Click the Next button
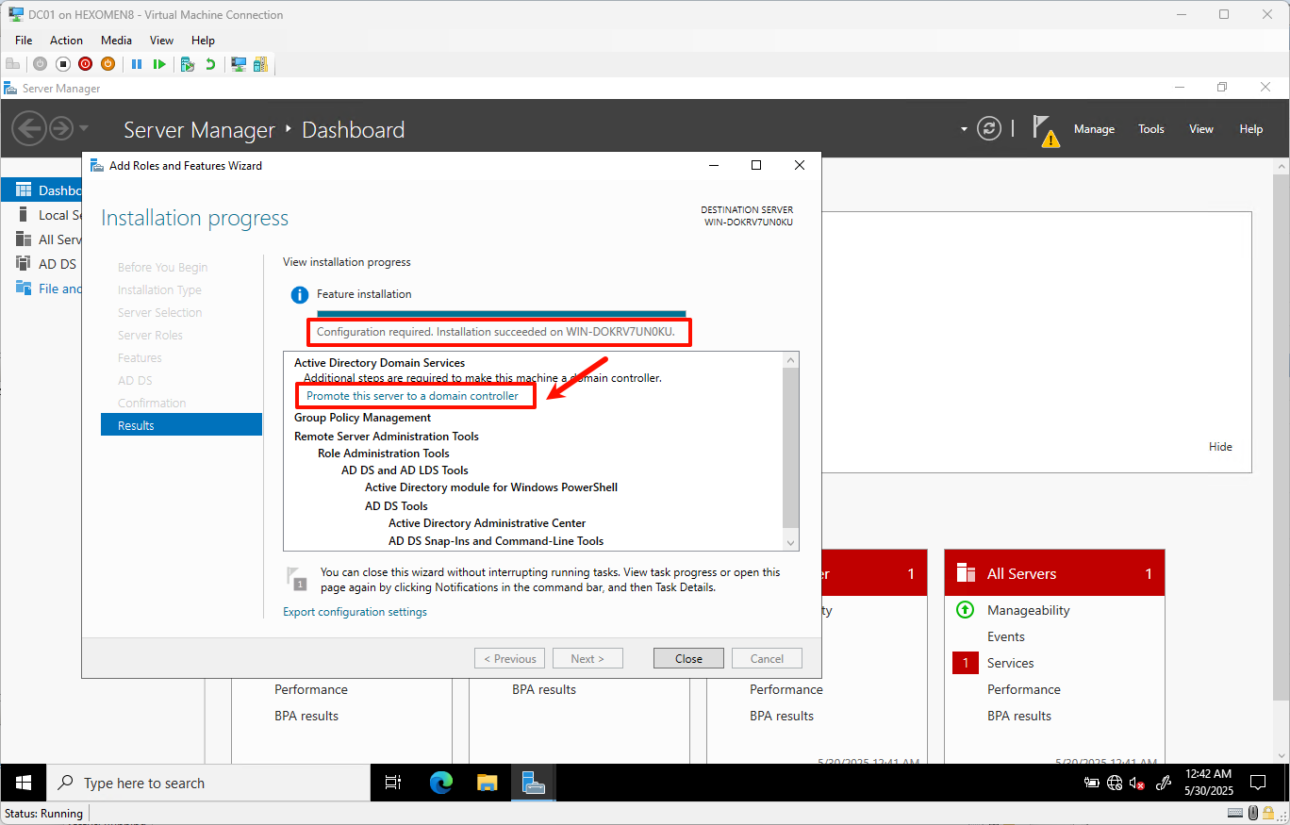Screen dimensions: 1290x825 click(588, 658)
